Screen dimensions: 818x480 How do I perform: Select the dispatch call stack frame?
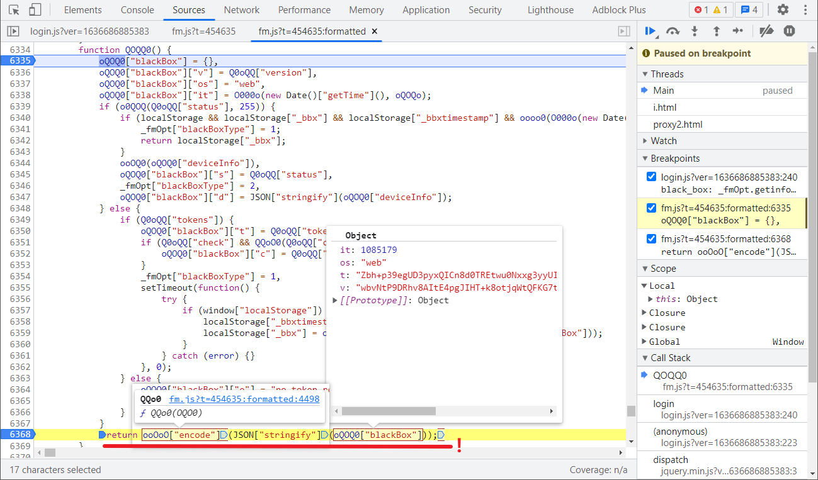point(722,466)
